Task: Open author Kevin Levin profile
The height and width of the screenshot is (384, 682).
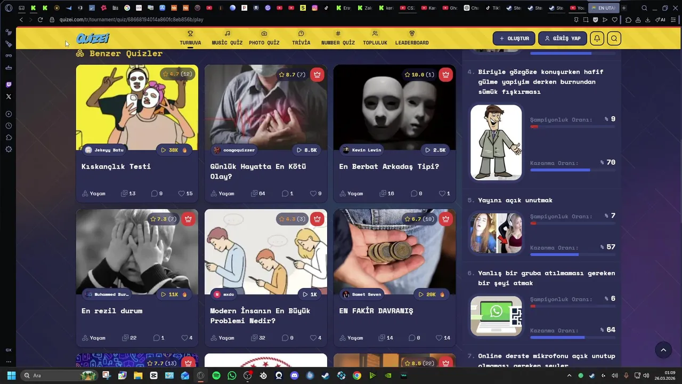Action: click(362, 150)
